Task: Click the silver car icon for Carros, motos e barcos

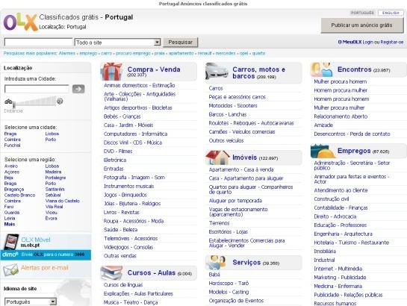Action: [x=217, y=71]
